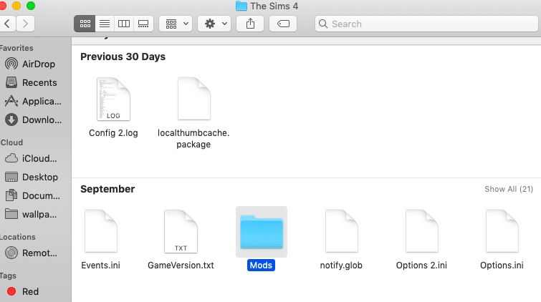Click the Options.ini file name

502,265
